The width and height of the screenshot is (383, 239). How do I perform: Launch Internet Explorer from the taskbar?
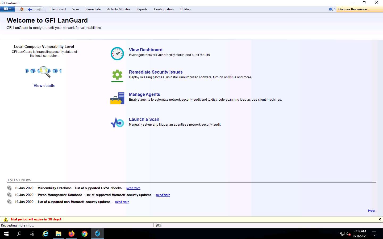(x=45, y=234)
